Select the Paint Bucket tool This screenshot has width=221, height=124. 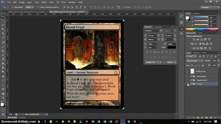(3, 63)
